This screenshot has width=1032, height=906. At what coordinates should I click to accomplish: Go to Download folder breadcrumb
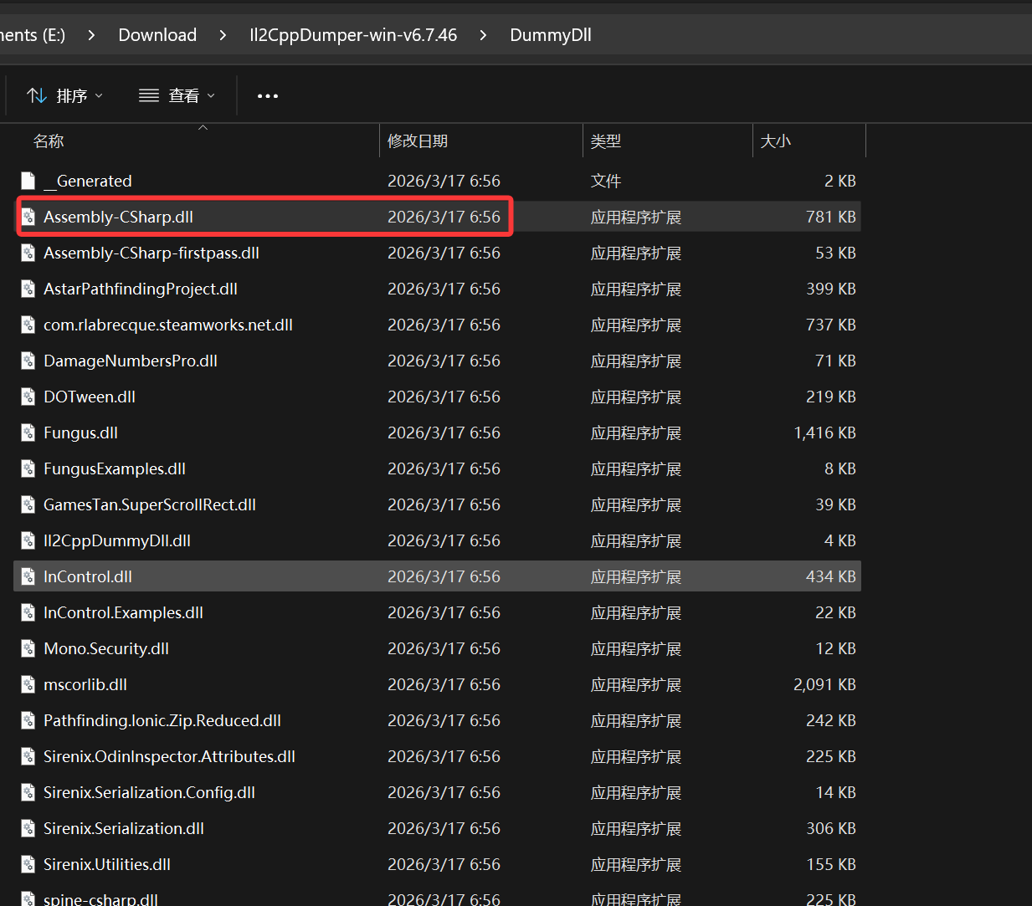pyautogui.click(x=157, y=35)
